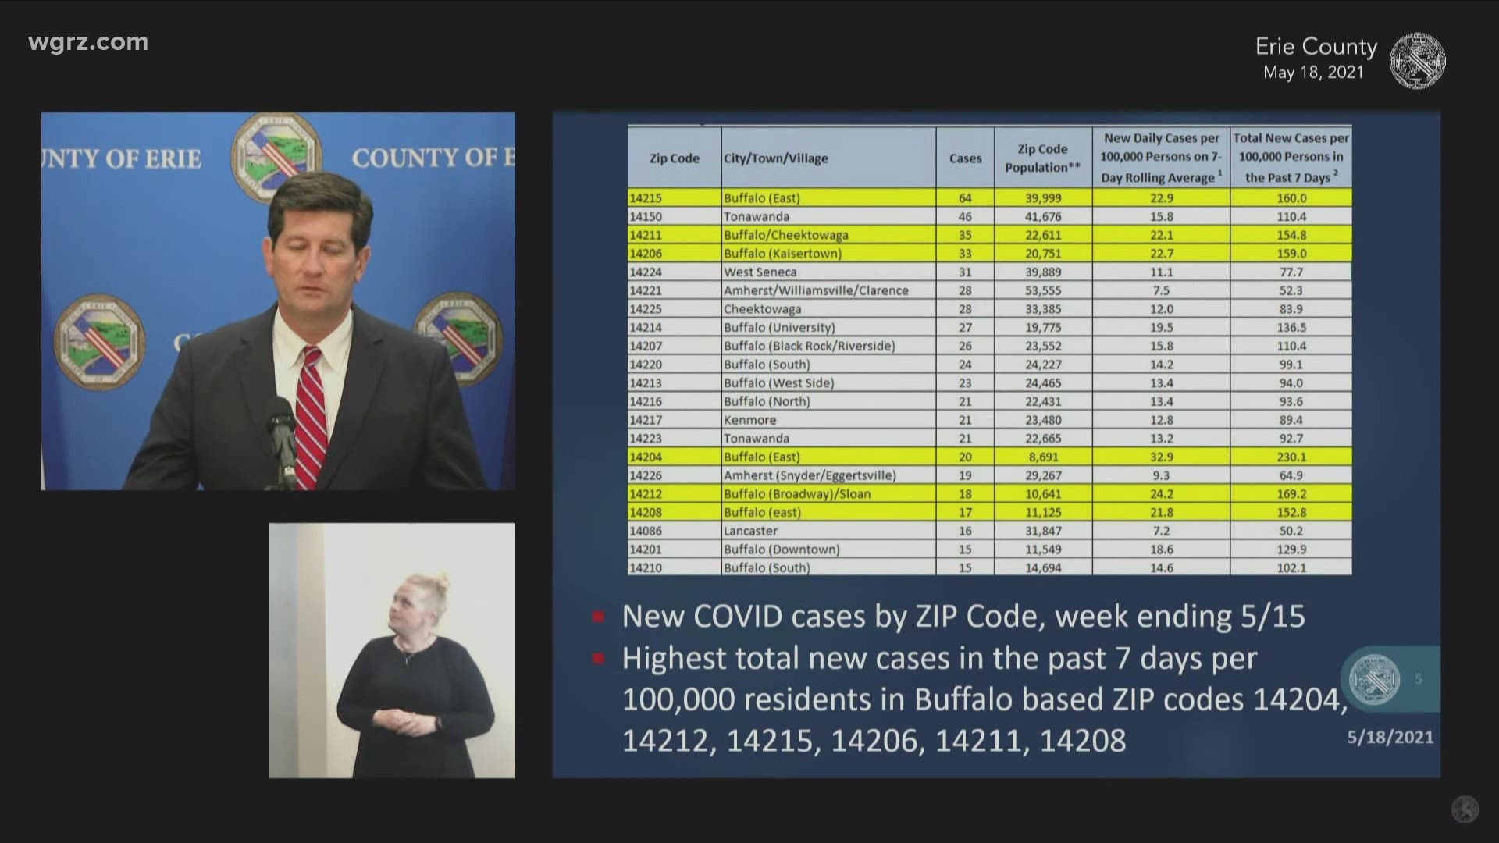The width and height of the screenshot is (1499, 843).
Task: Select the sign language interpreter video
Action: coord(392,650)
